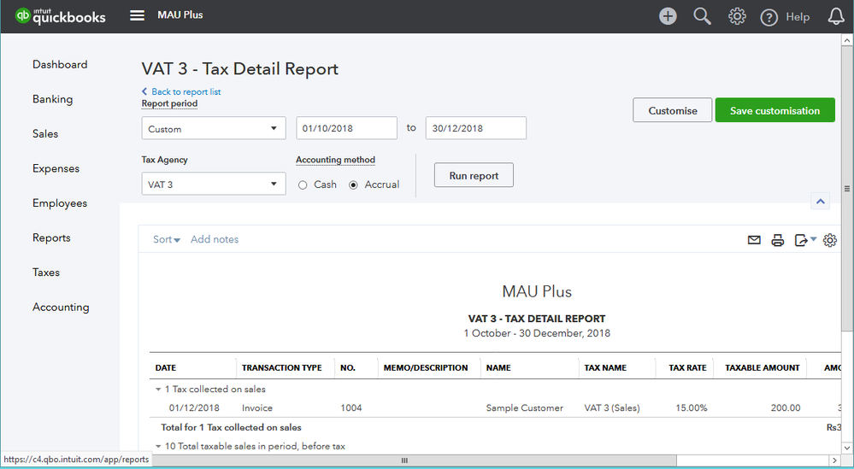Click the scroll right arrow at the bottom
This screenshot has width=854, height=469.
(x=834, y=460)
